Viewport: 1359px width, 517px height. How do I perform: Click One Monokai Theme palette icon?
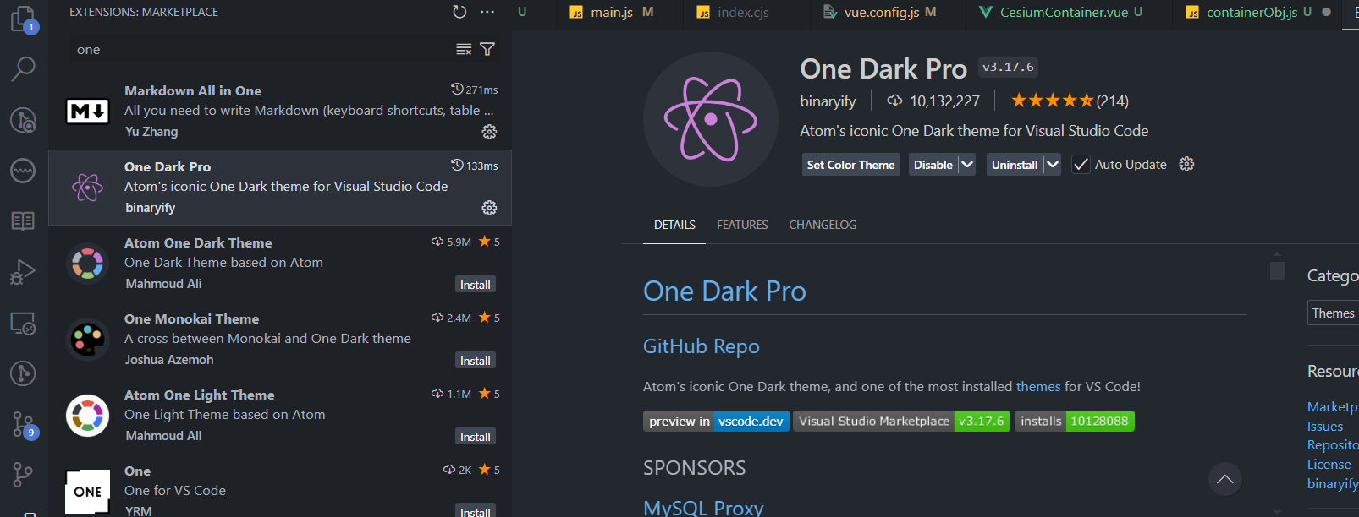coord(88,340)
